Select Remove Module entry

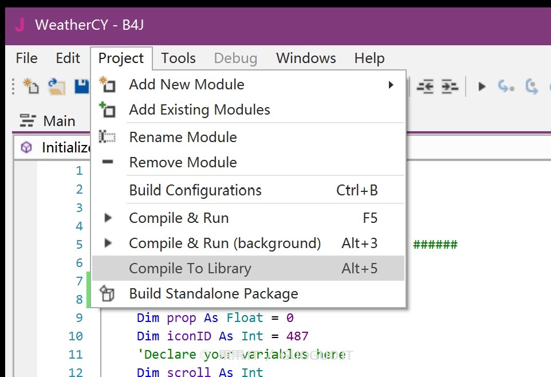click(183, 163)
